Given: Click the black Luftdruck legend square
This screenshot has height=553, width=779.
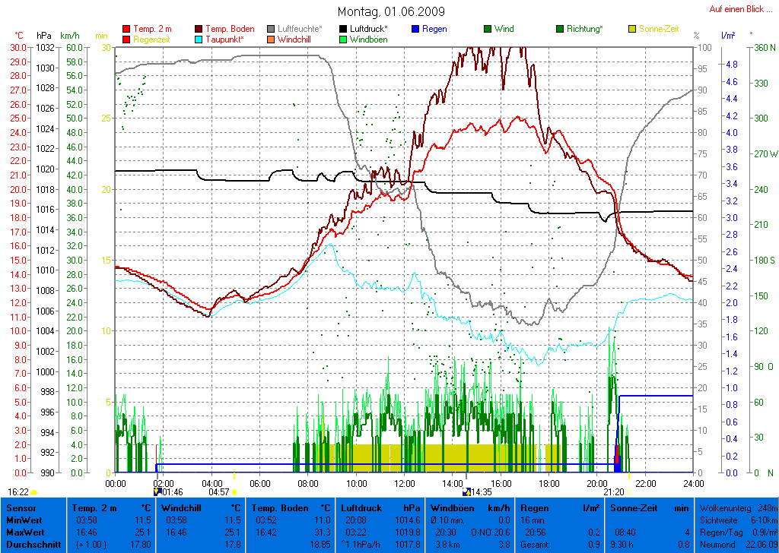Looking at the screenshot, I should pos(344,29).
